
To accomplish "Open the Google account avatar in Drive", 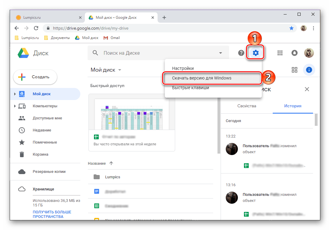I will click(309, 53).
